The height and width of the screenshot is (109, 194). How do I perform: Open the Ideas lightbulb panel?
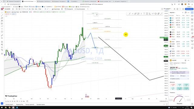click(192, 33)
